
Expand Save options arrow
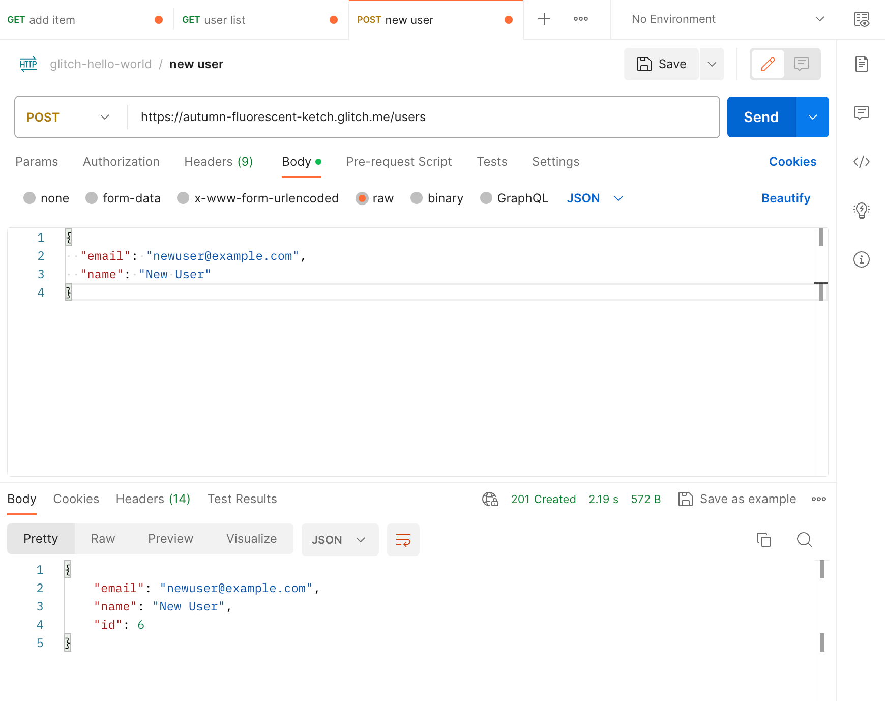click(x=712, y=64)
